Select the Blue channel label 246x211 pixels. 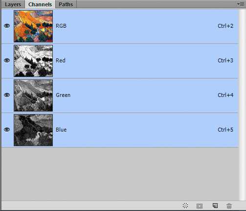(x=61, y=130)
